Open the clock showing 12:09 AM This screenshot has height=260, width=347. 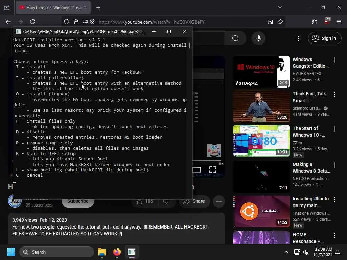pyautogui.click(x=323, y=252)
